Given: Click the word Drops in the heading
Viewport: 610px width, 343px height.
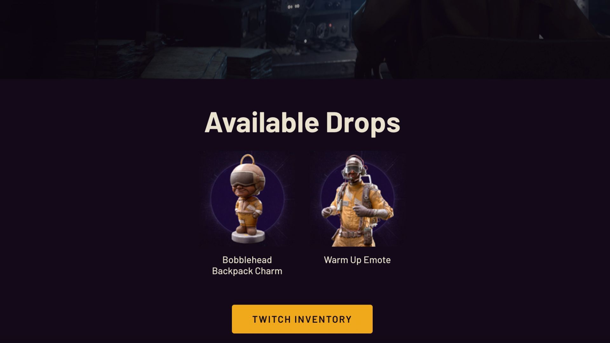Looking at the screenshot, I should [363, 123].
